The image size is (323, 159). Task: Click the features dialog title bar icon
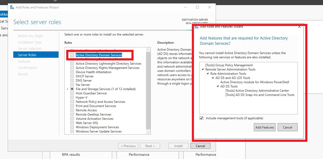(197, 26)
